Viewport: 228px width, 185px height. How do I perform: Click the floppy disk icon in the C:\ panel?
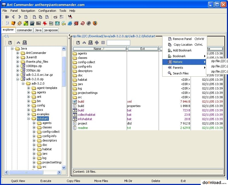(x=10, y=43)
